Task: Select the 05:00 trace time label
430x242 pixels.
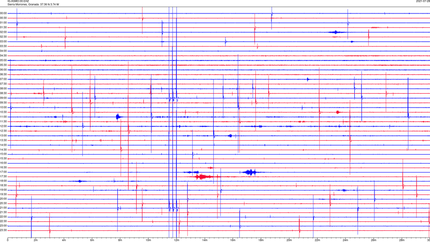Action: pos(4,60)
